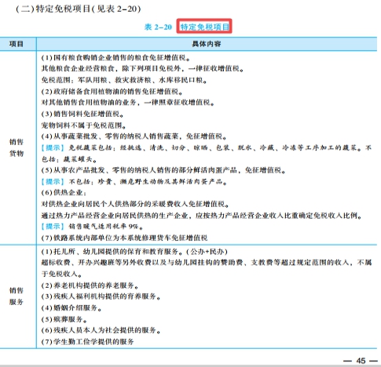Click the 提示 tag about 珍贵濒危野生动物
Screen dimensions: 381x367
[53, 181]
